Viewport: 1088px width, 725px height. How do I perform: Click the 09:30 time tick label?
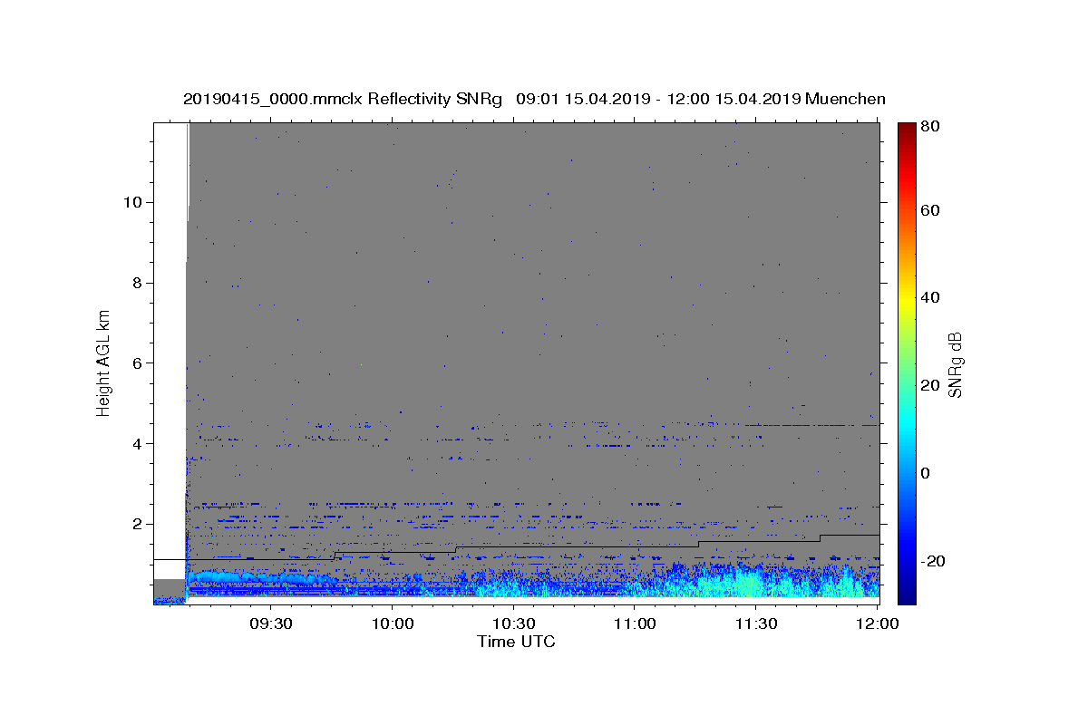coord(270,623)
